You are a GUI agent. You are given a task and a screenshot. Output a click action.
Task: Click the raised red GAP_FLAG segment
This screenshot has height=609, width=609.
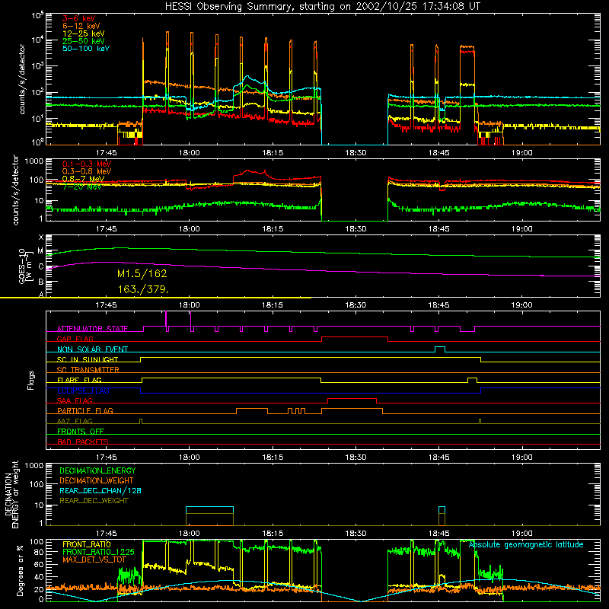pos(355,339)
